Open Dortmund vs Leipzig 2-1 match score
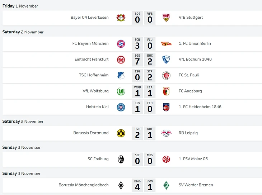Image resolution: width=262 pixels, height=195 pixels. coord(144,133)
